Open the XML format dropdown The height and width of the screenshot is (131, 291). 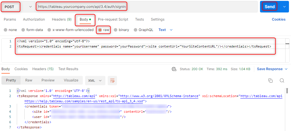coord(95,81)
